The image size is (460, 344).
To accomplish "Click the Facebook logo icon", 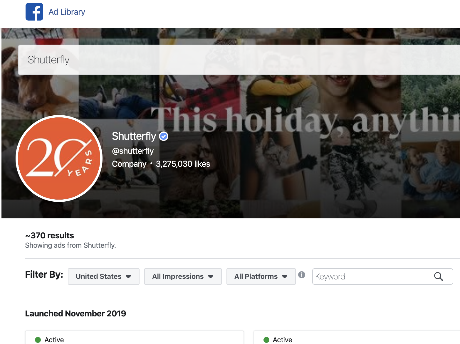I will [x=34, y=12].
